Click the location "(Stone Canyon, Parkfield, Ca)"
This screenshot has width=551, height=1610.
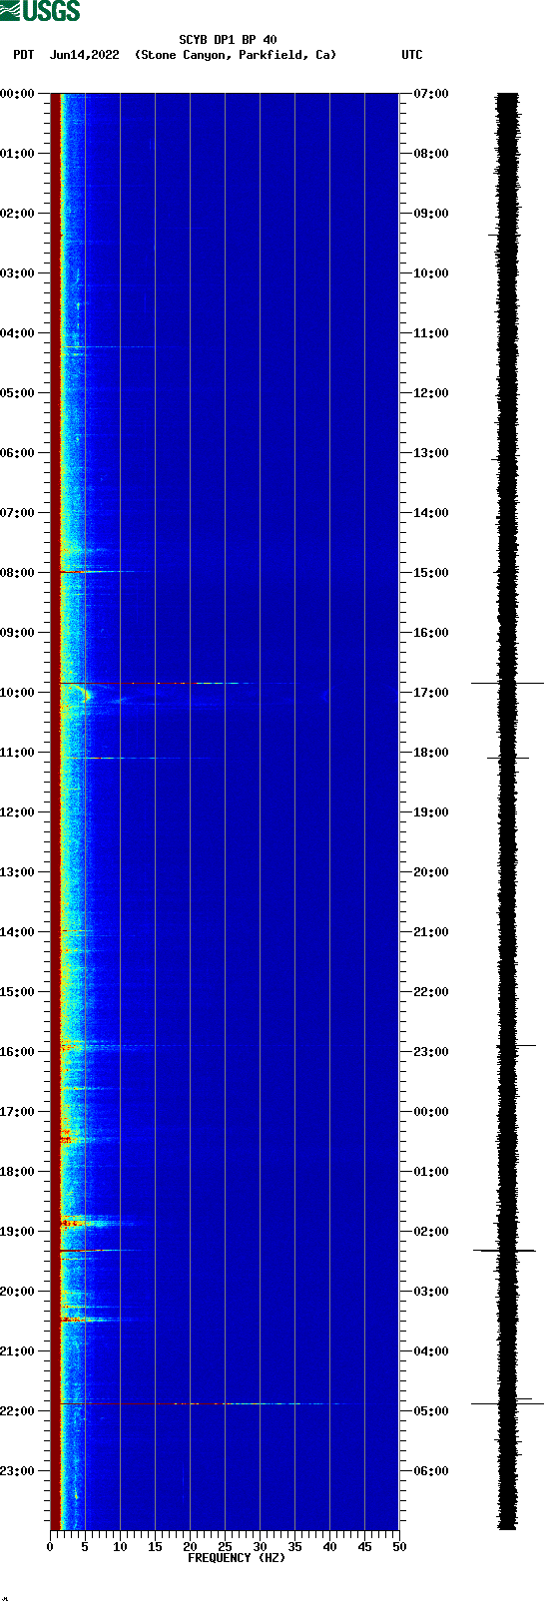coord(236,55)
